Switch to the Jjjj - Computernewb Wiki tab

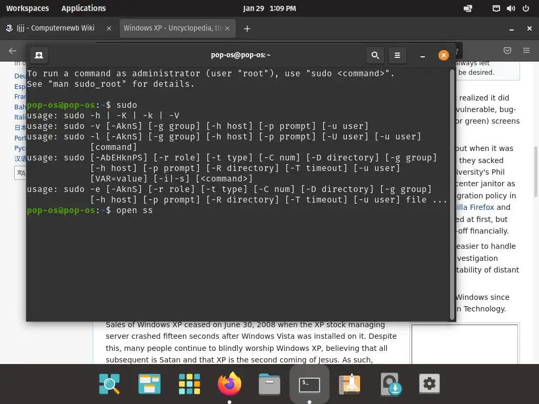55,28
